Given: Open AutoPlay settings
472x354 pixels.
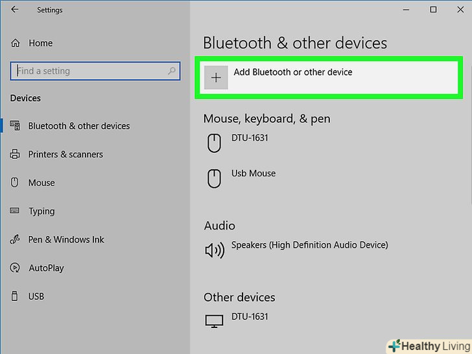Looking at the screenshot, I should (46, 268).
